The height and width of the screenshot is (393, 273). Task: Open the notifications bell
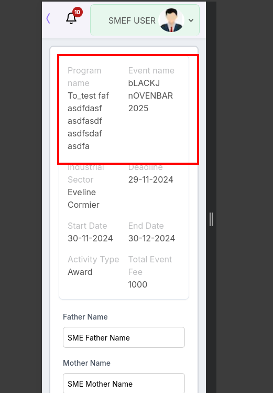[x=71, y=18]
